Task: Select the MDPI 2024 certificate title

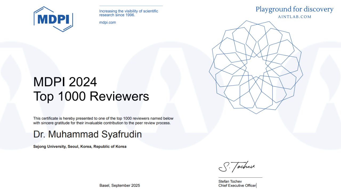Action: (x=65, y=82)
